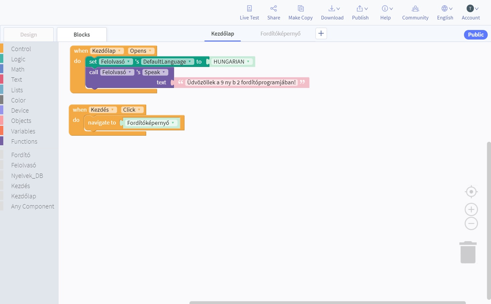Zoom in with the plus circle icon
Image resolution: width=491 pixels, height=304 pixels.
coord(471,209)
